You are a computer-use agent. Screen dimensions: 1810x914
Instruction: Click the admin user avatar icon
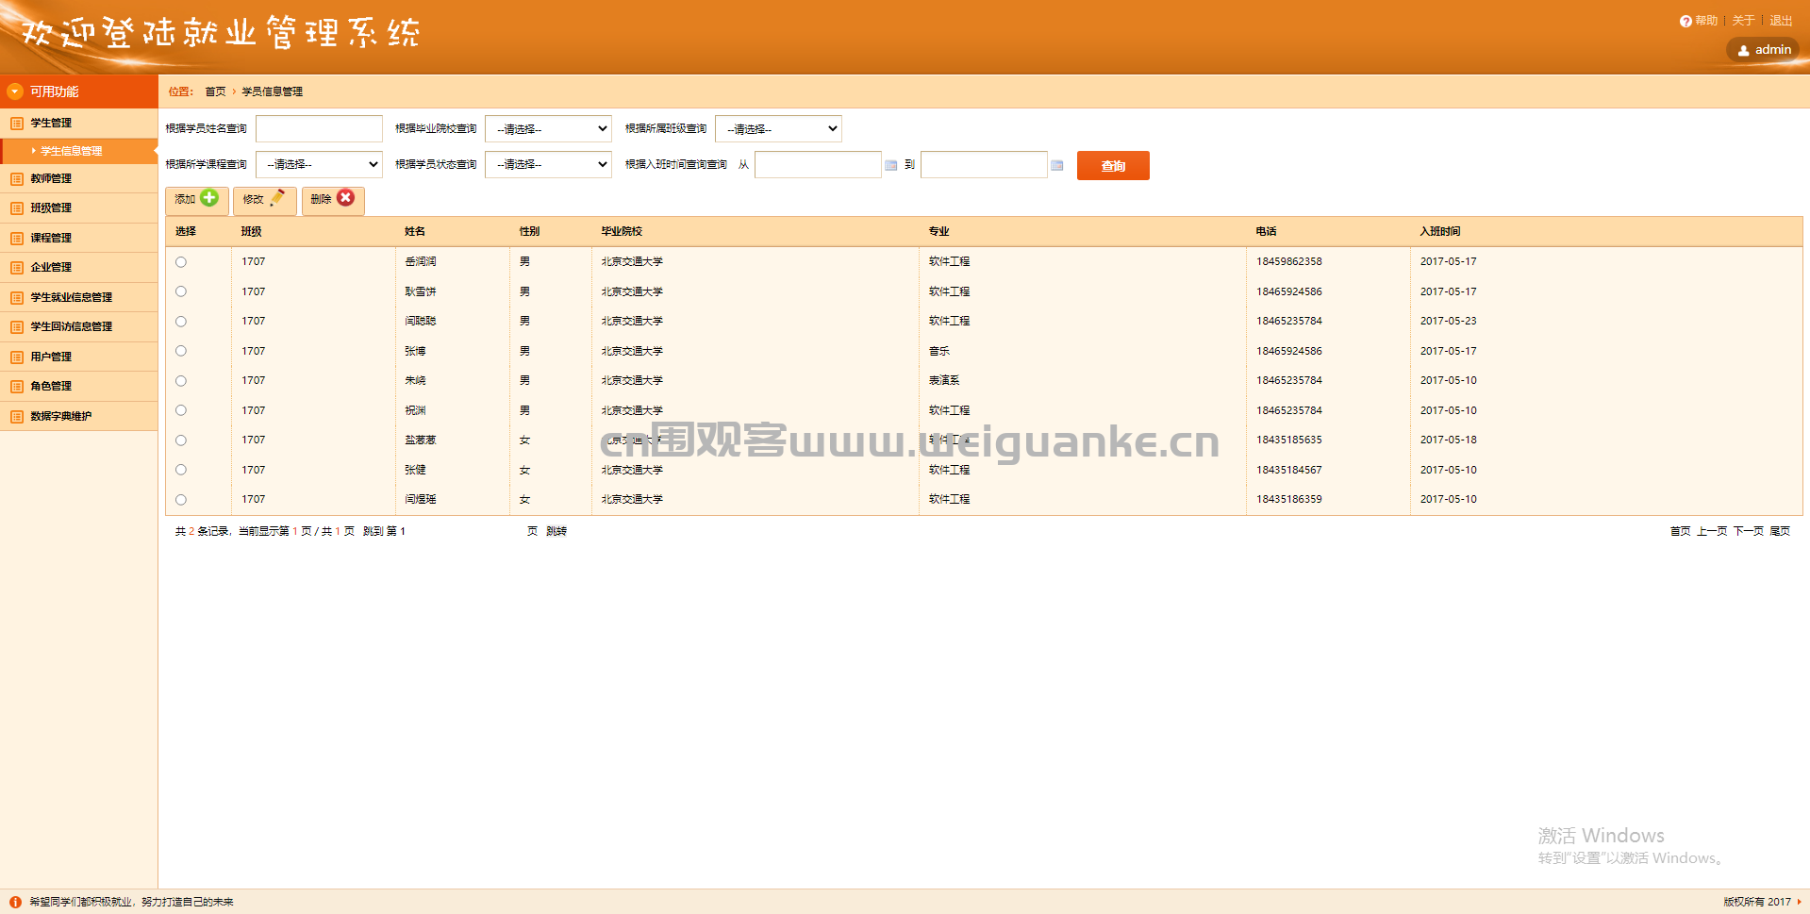tap(1744, 51)
